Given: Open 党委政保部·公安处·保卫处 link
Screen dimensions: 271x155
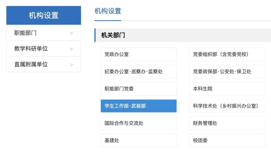Looking at the screenshot, I should tap(227, 71).
